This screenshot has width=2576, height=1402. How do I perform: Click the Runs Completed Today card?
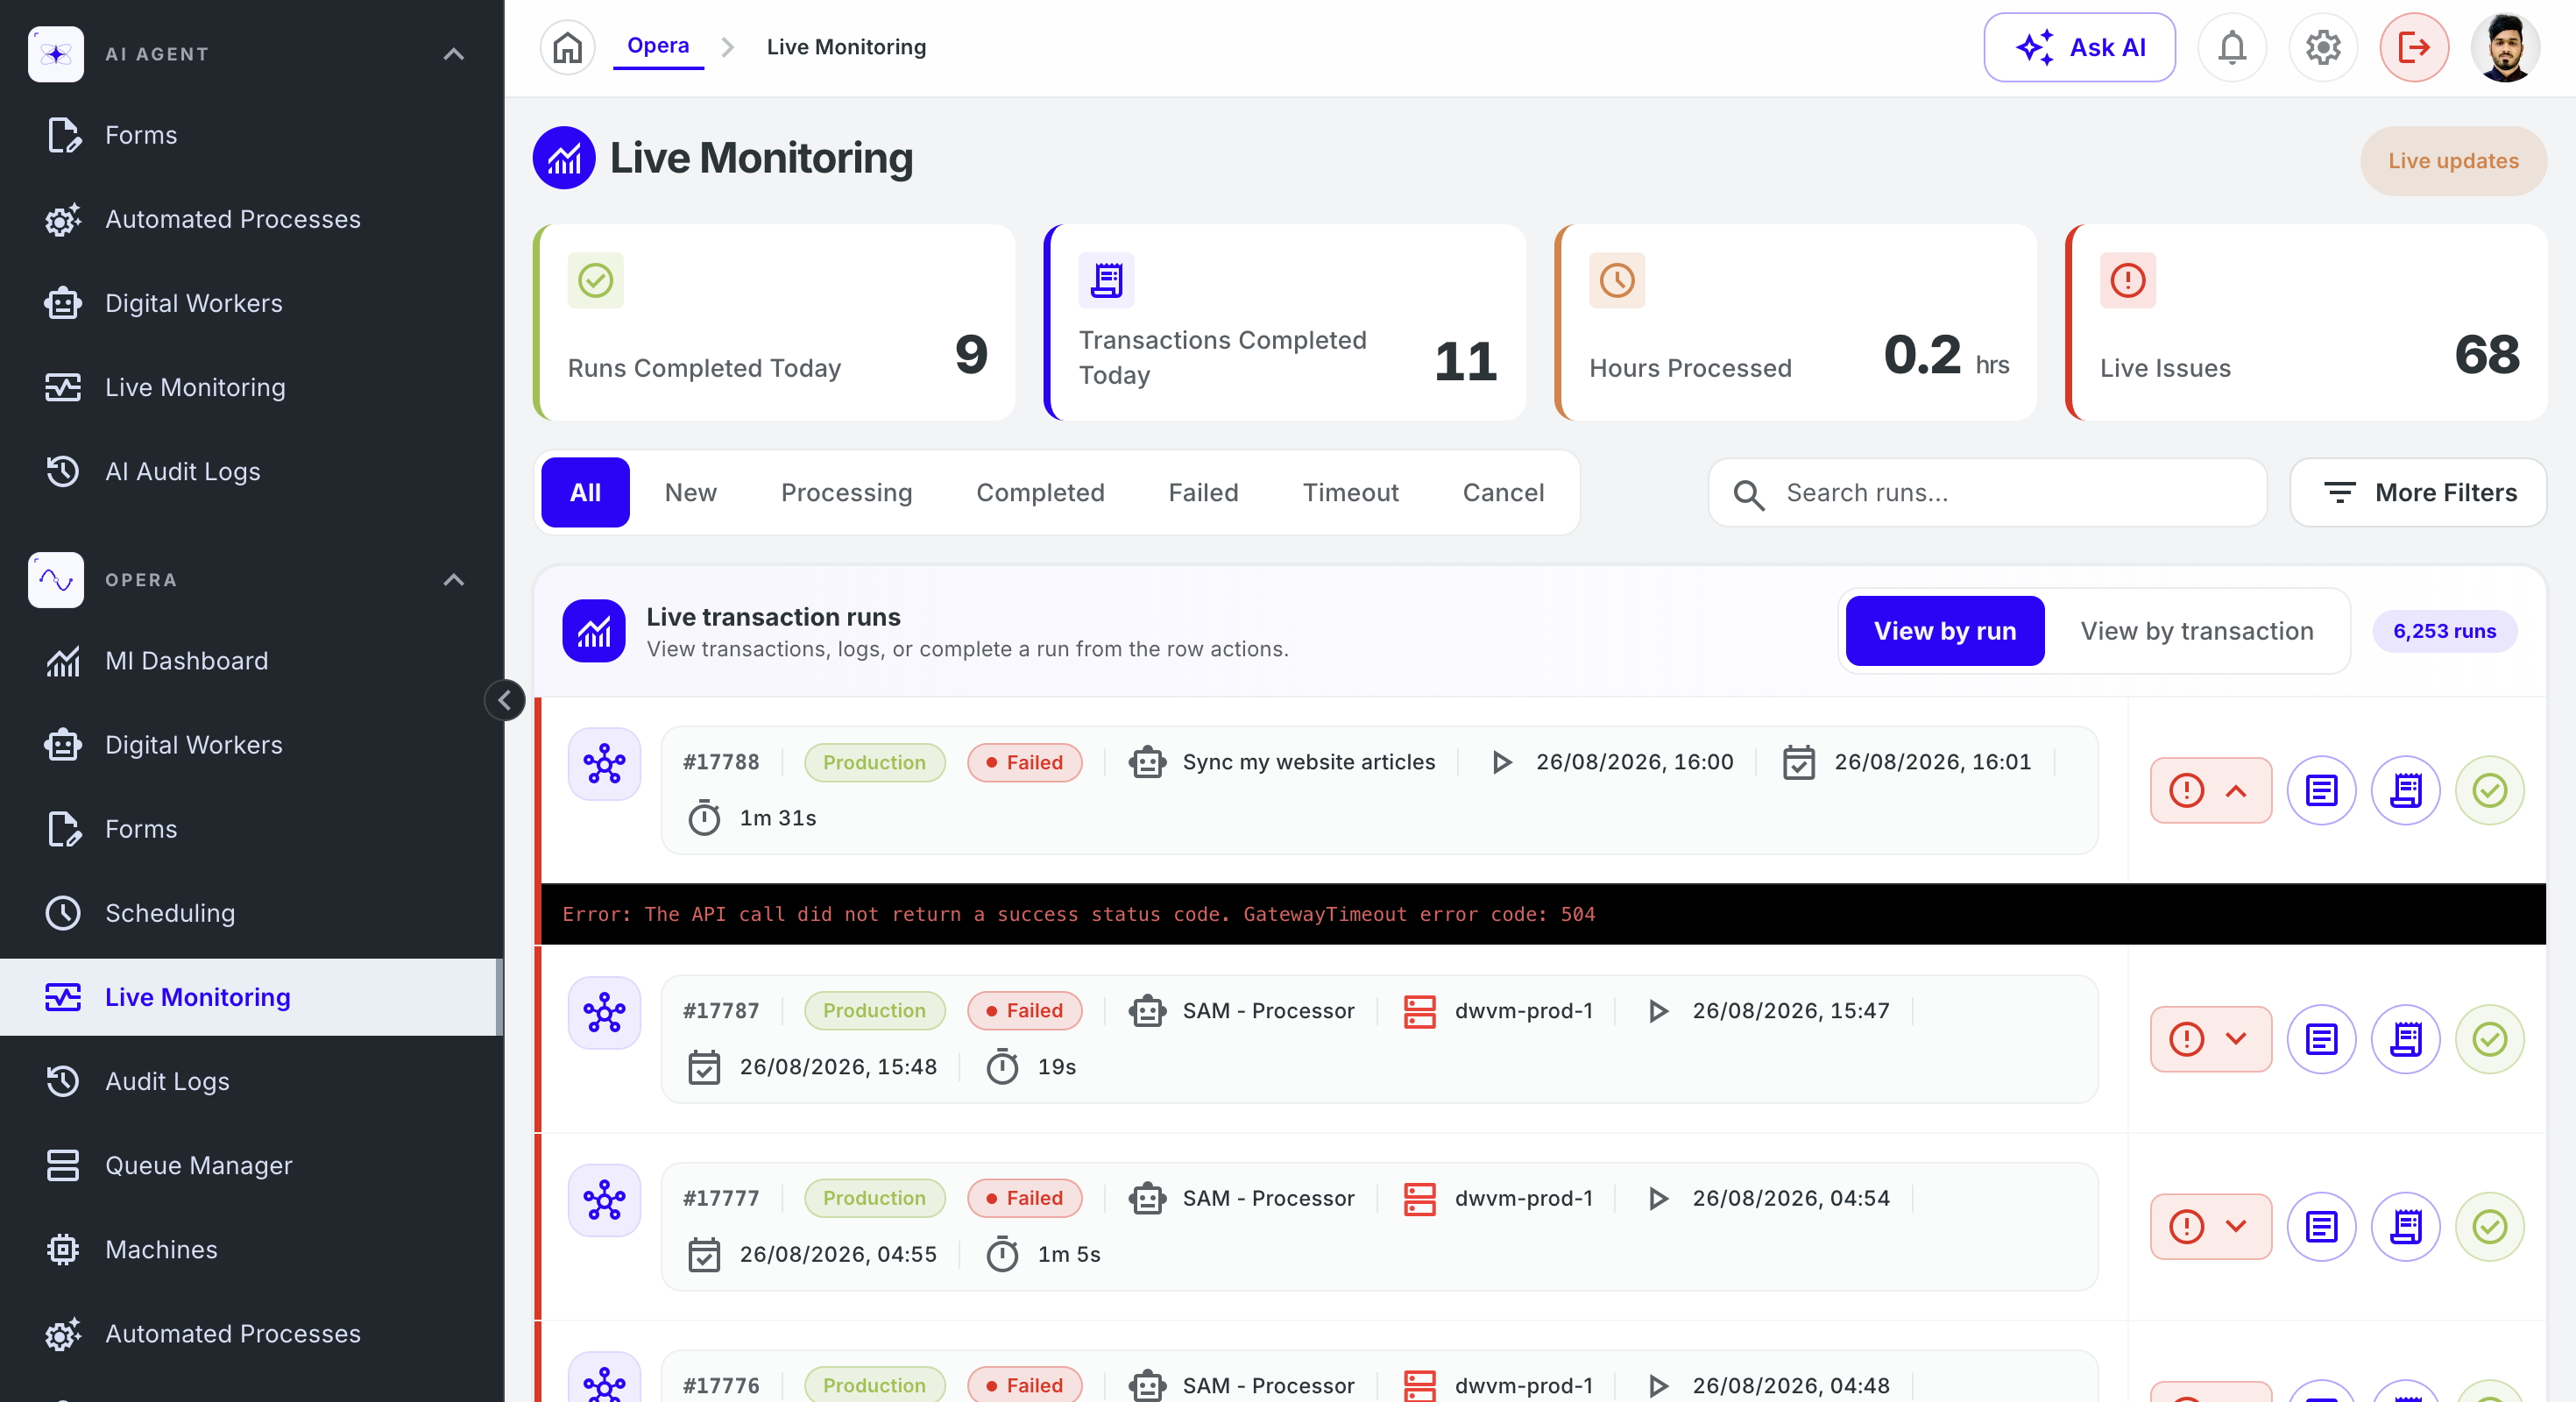(775, 322)
